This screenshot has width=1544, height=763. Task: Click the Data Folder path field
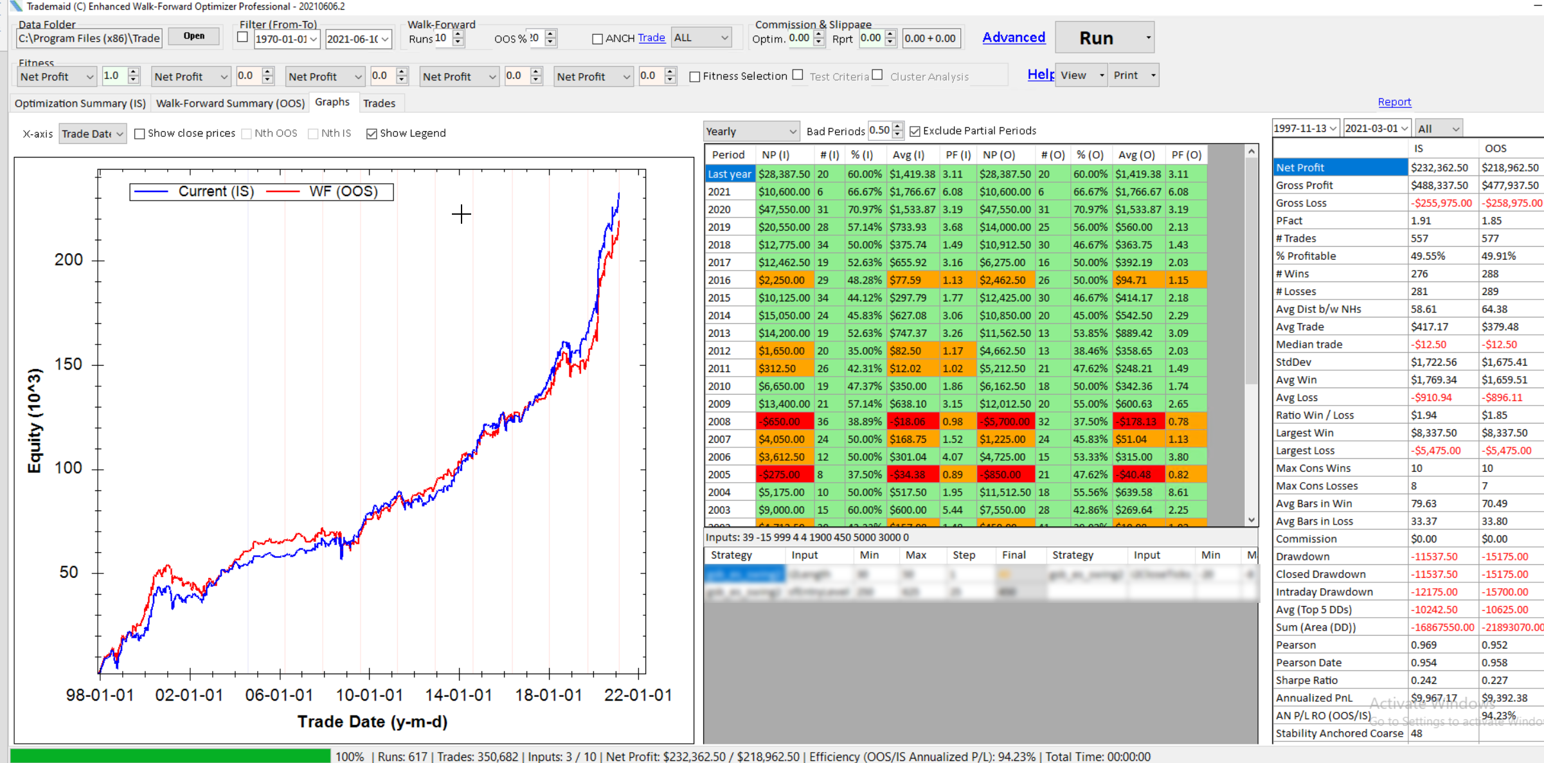pos(89,39)
